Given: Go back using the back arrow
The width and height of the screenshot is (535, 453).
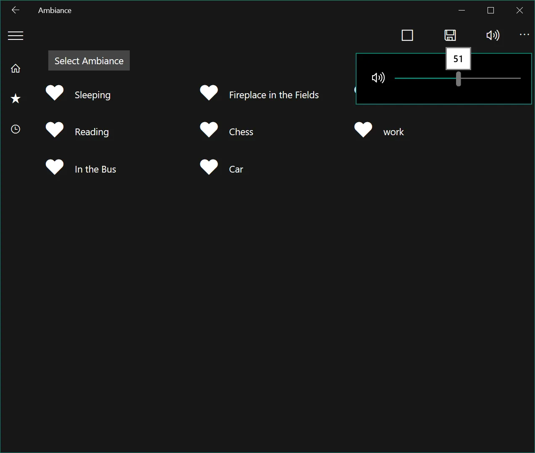Looking at the screenshot, I should tap(16, 10).
